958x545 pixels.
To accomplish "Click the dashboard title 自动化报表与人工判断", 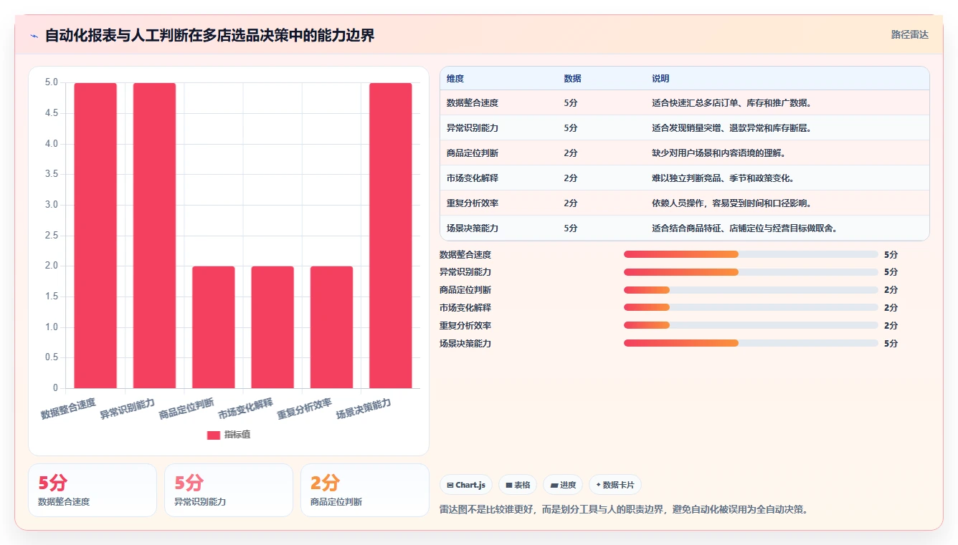I will coord(209,35).
